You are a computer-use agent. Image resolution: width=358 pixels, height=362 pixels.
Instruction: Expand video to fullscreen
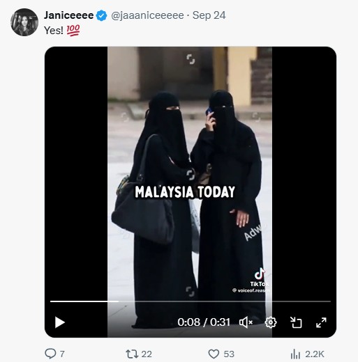point(321,322)
